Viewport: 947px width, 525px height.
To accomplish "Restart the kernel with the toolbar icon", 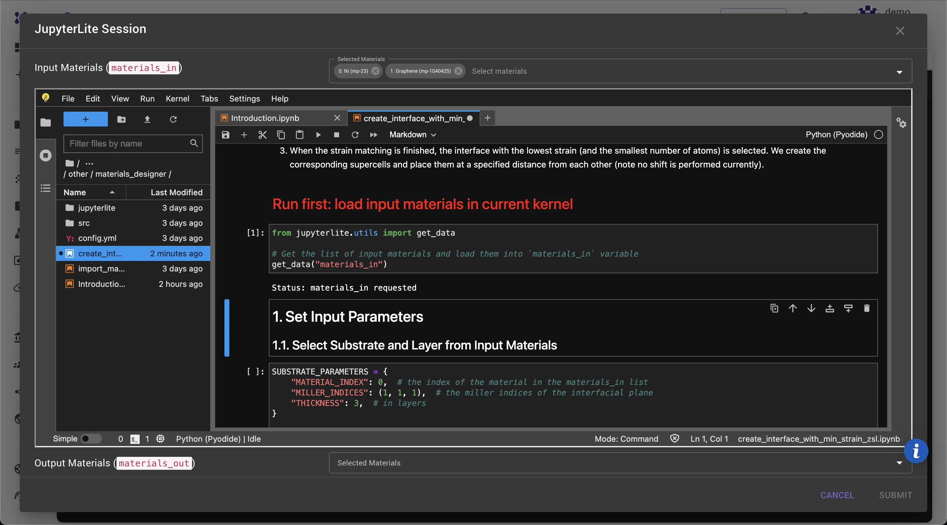I will click(355, 135).
